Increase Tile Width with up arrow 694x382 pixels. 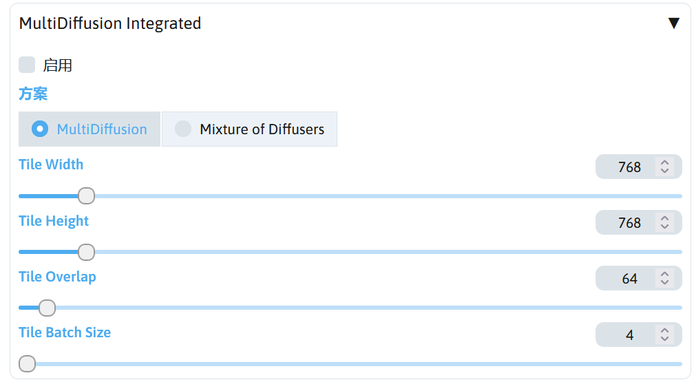coord(664,163)
